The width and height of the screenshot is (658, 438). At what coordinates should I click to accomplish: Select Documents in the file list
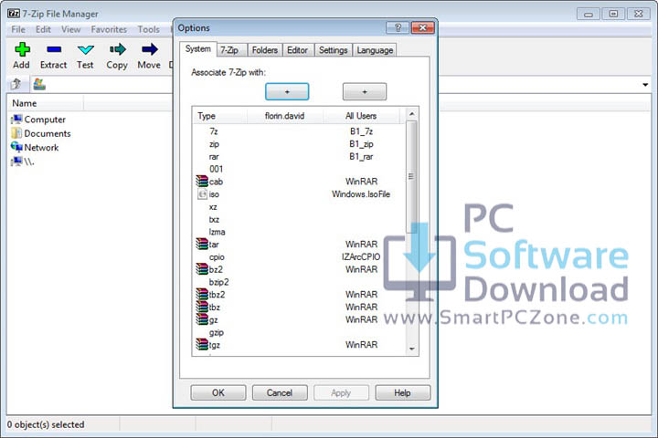click(41, 133)
